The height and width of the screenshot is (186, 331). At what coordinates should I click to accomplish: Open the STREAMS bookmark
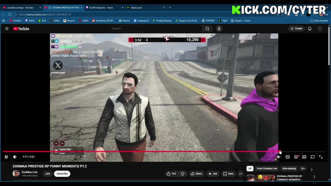(x=208, y=21)
